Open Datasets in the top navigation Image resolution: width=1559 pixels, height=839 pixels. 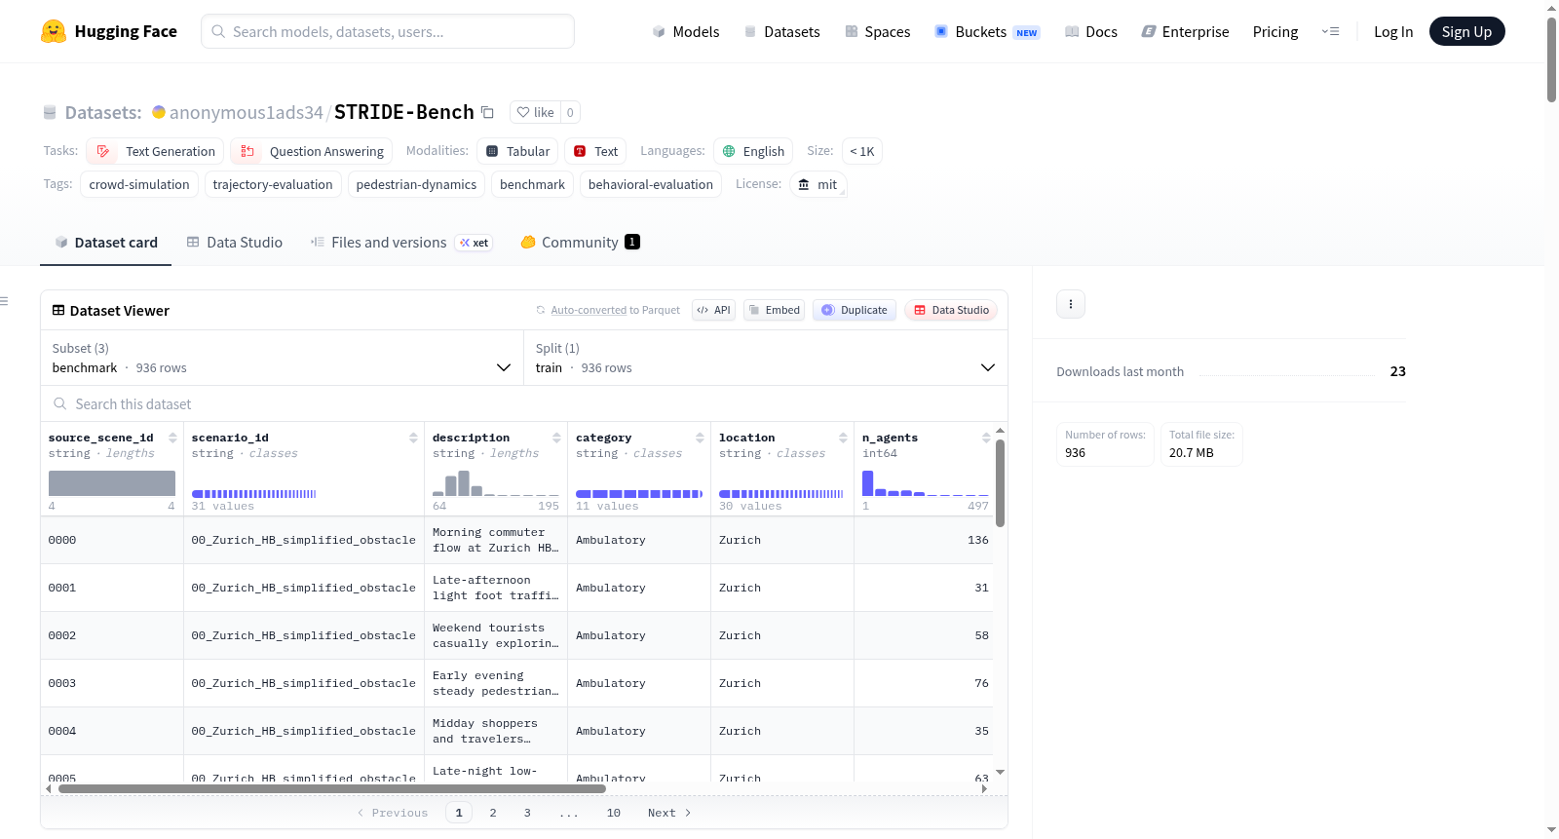click(x=781, y=31)
